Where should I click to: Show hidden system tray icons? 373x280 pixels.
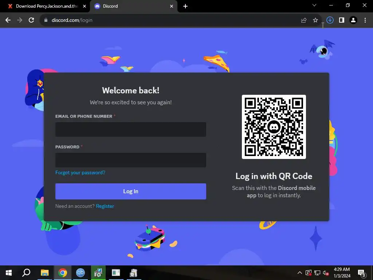[x=300, y=273]
